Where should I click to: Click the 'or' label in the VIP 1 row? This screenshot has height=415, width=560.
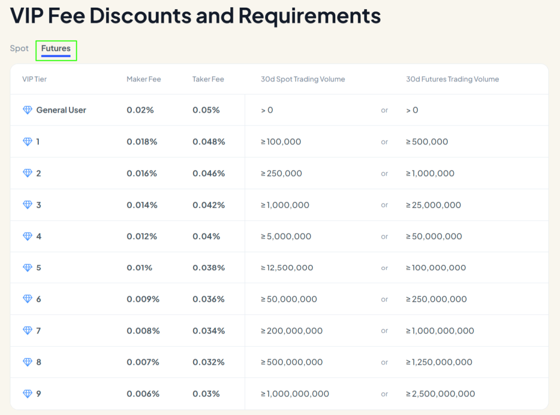[384, 141]
